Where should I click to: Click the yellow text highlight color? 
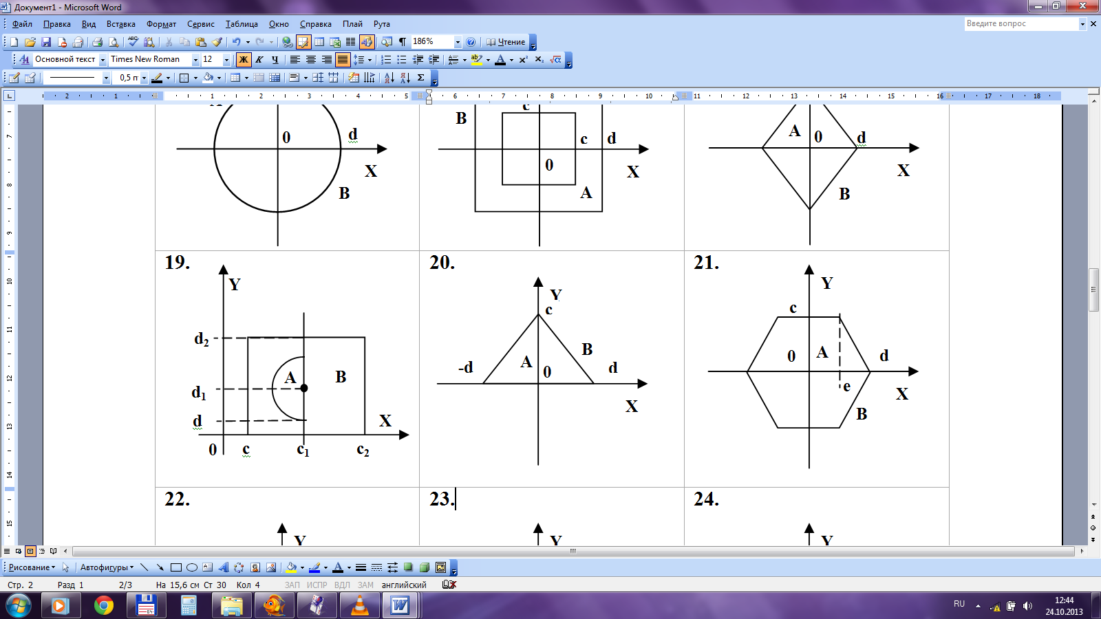[476, 60]
